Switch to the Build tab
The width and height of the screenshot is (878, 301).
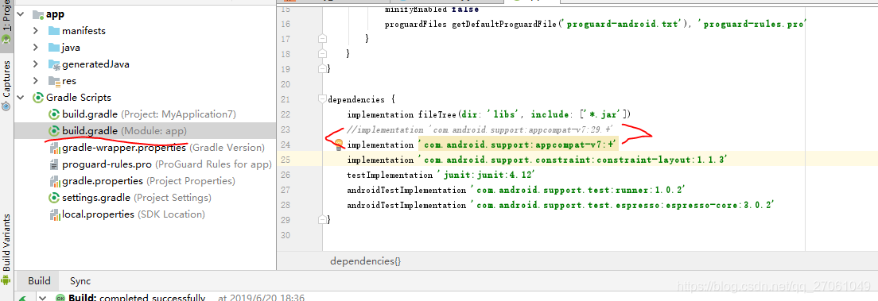pos(39,281)
